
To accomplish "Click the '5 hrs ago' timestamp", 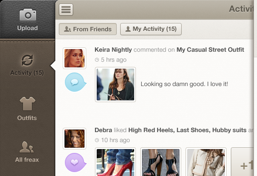I will click(x=114, y=60).
